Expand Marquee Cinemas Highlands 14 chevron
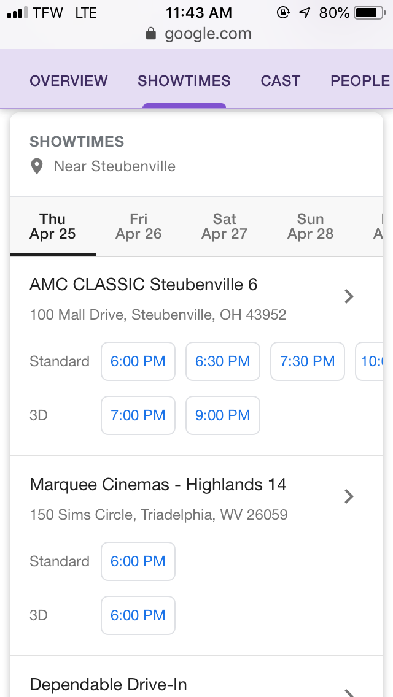The image size is (393, 697). [349, 496]
